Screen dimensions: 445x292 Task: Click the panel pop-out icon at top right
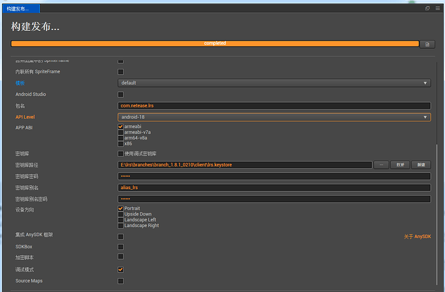click(x=428, y=8)
